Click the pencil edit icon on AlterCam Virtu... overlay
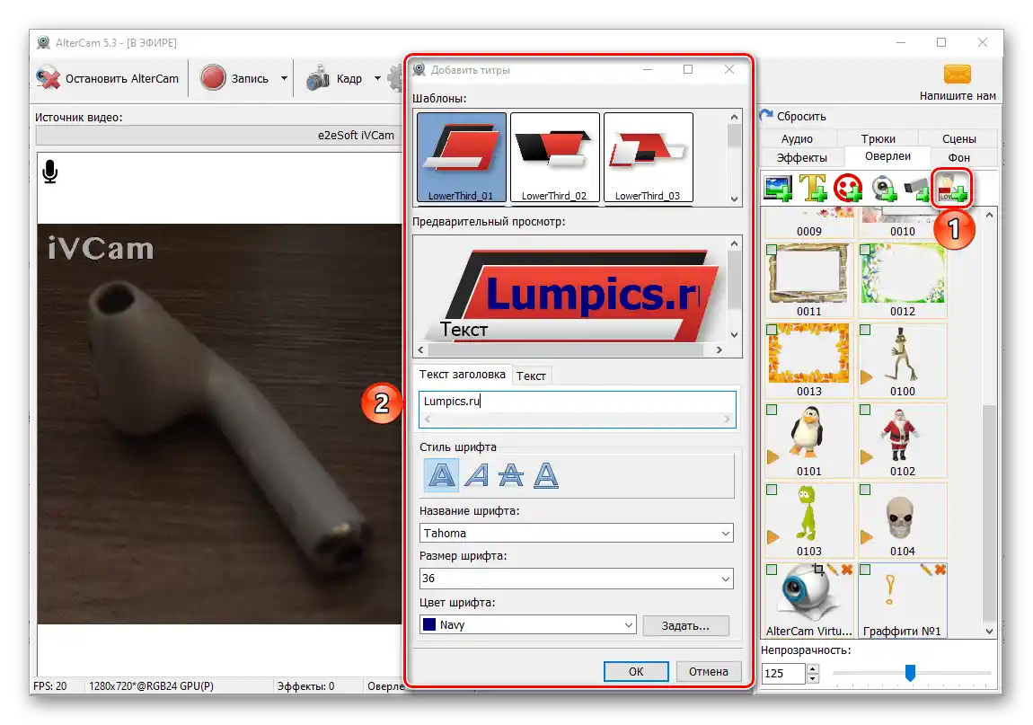Viewport: 1033px width, 725px height. click(x=833, y=569)
